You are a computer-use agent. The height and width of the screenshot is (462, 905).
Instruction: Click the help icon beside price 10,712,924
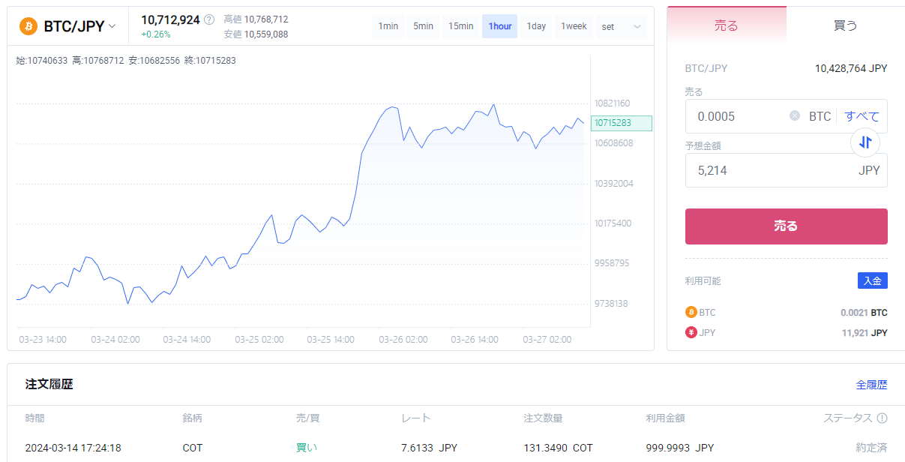(x=209, y=19)
